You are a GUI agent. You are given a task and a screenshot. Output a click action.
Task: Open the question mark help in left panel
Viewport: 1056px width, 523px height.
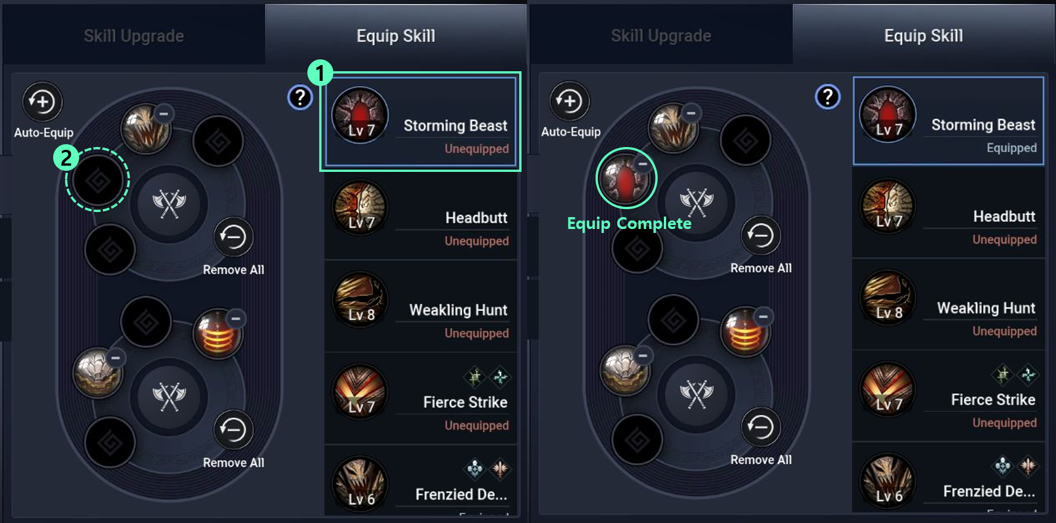point(300,98)
